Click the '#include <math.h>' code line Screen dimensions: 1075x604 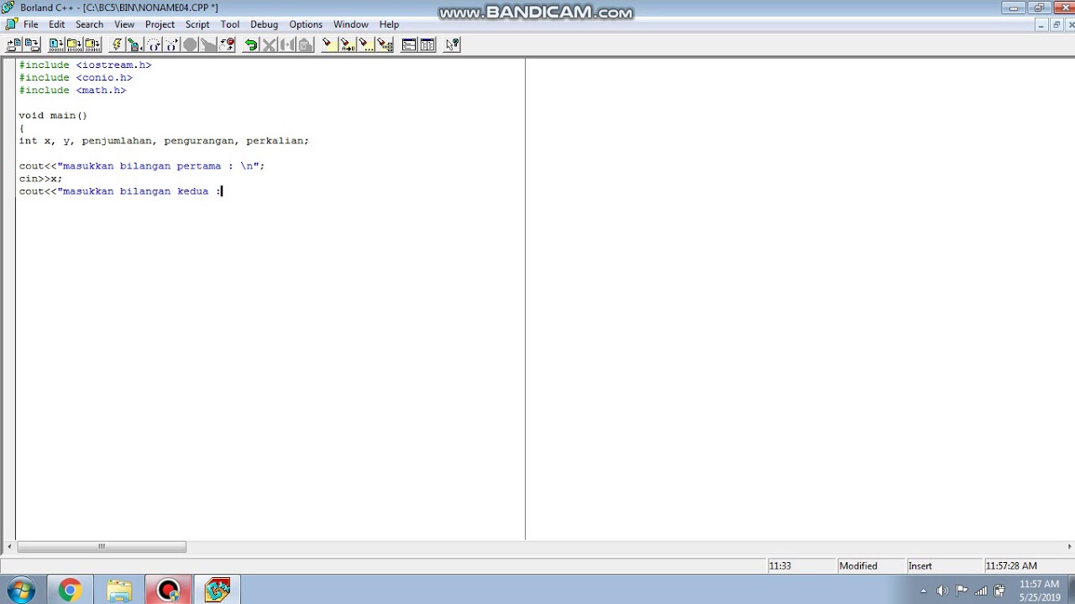(72, 91)
